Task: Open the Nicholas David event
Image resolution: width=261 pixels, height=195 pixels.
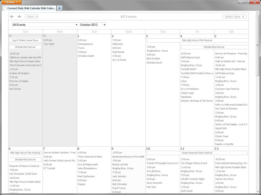Action: pos(154,63)
